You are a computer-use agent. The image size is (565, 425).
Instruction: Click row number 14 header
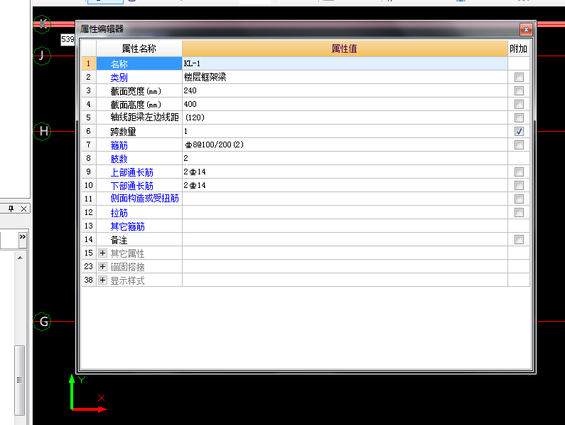pyautogui.click(x=89, y=239)
